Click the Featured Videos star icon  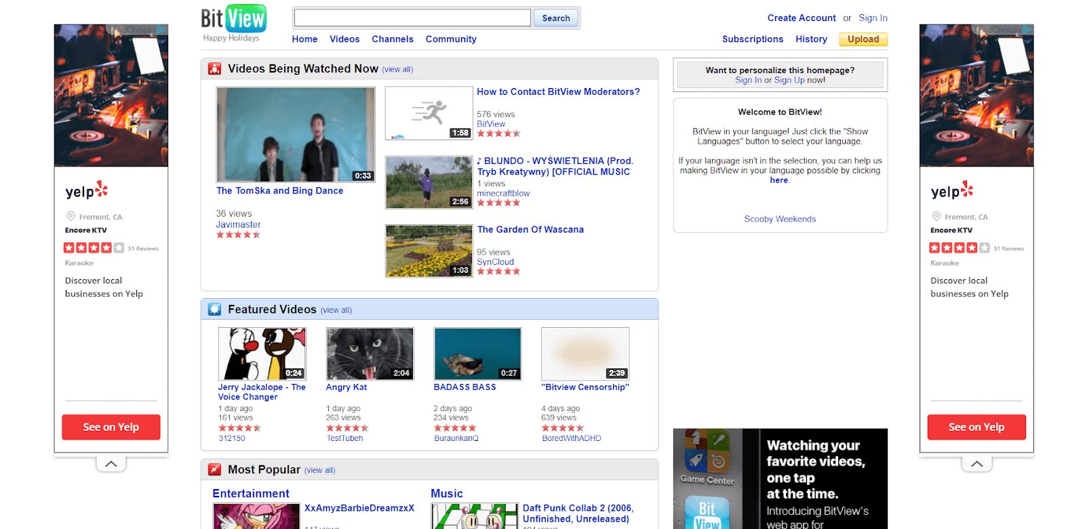coord(215,310)
